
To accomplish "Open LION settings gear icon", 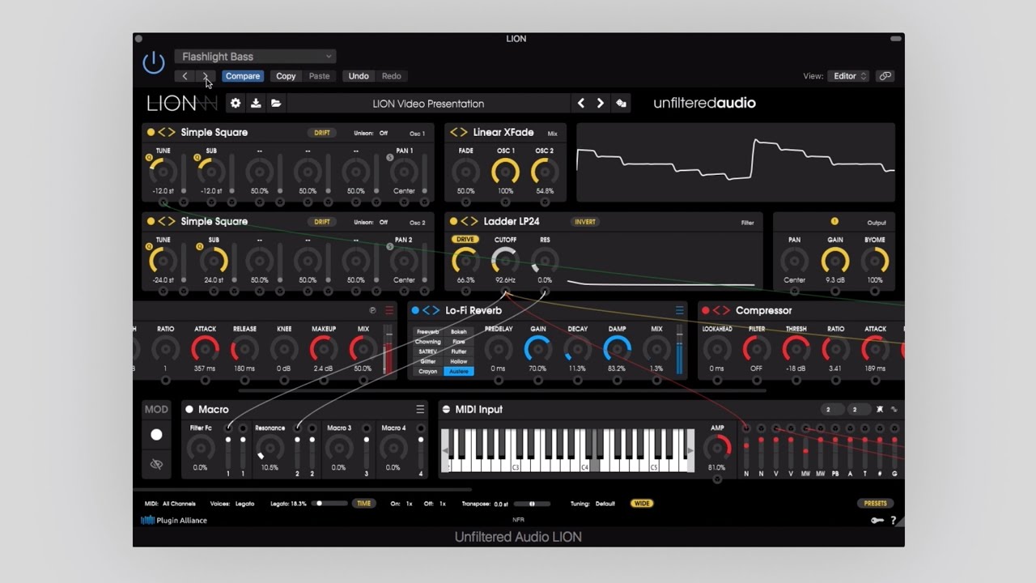I will tap(236, 103).
